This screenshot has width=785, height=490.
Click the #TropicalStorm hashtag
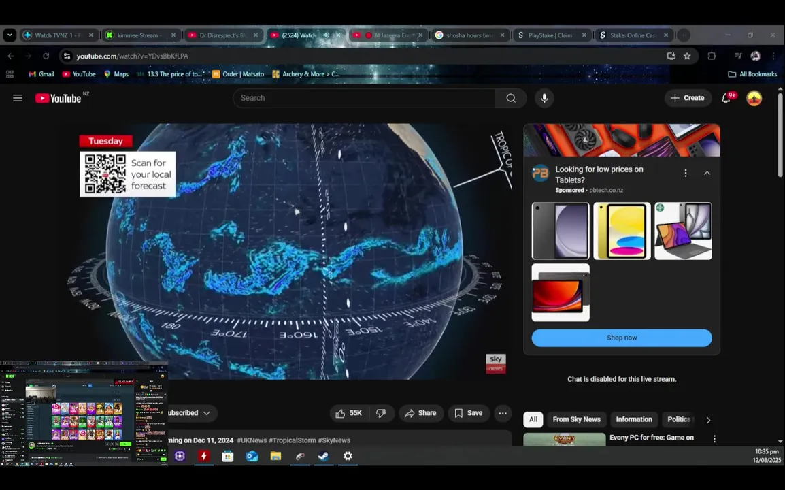click(293, 440)
